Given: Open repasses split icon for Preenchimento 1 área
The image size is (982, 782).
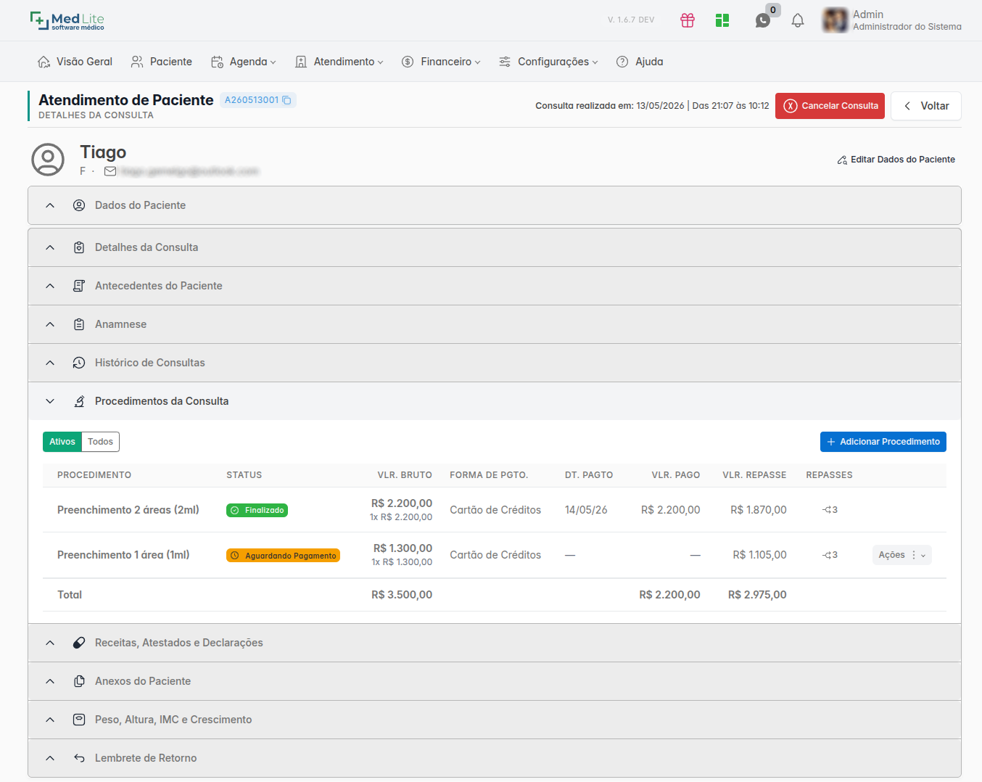Looking at the screenshot, I should pos(830,555).
